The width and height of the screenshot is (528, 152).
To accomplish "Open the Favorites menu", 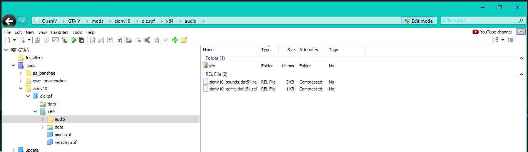I will (60, 32).
